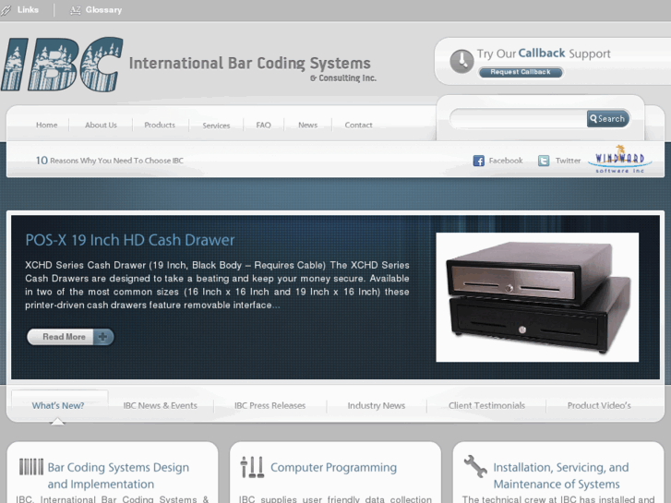The image size is (671, 503).
Task: Click the IBC logo
Action: pyautogui.click(x=62, y=65)
